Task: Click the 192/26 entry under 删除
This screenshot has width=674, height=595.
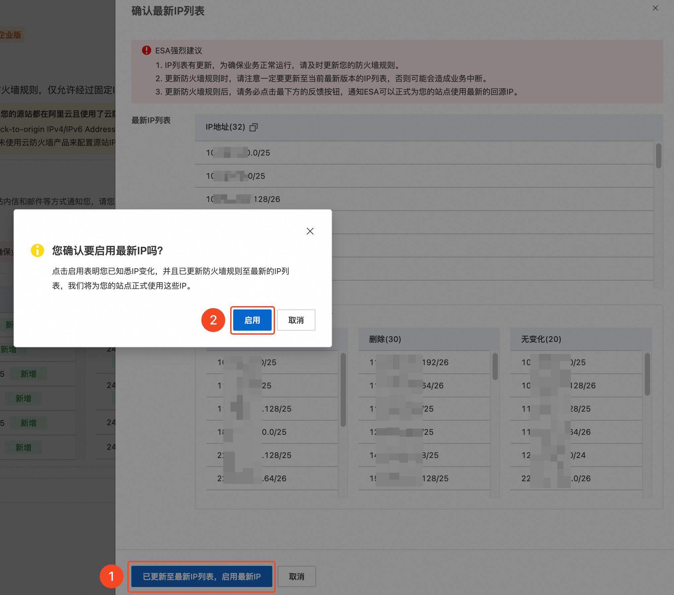Action: point(435,363)
